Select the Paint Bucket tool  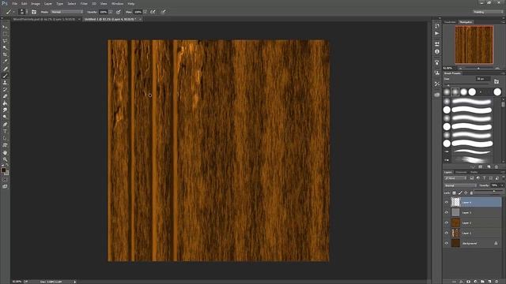5,103
